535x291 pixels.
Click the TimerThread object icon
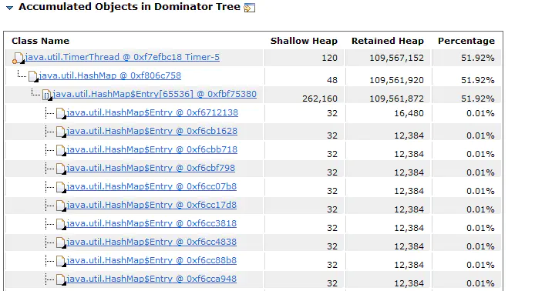pyautogui.click(x=18, y=58)
